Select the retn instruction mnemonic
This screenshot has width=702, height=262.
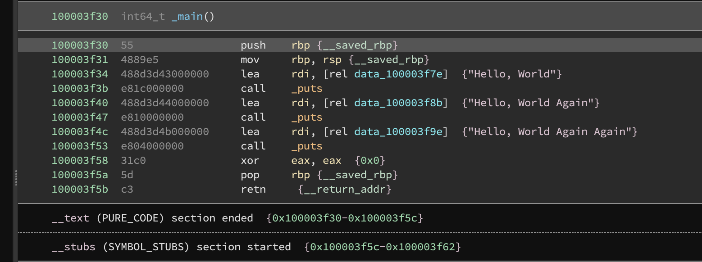(x=253, y=189)
